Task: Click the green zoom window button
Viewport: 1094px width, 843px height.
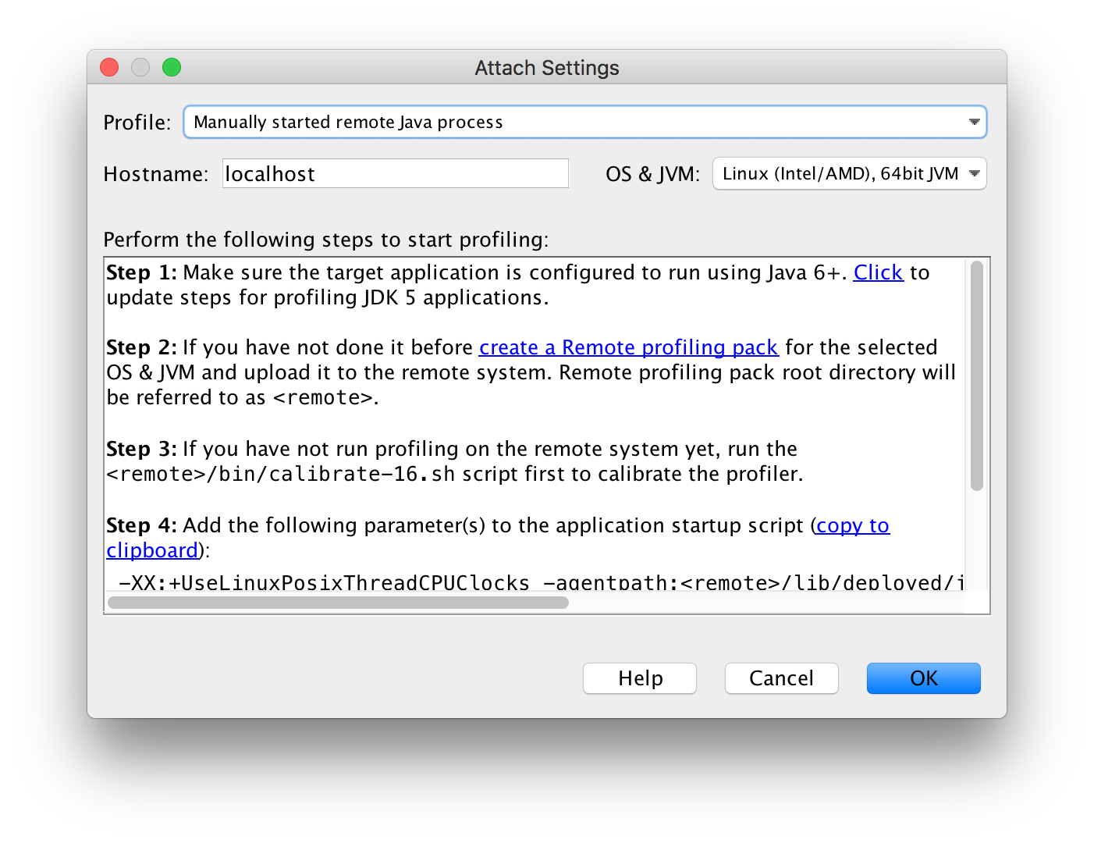Action: point(172,68)
